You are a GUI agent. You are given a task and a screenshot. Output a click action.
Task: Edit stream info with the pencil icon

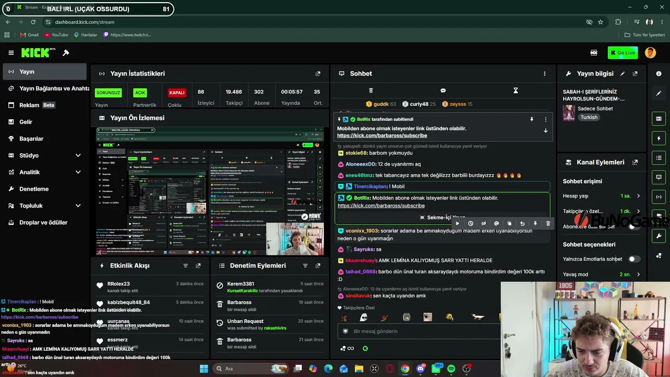coord(622,74)
